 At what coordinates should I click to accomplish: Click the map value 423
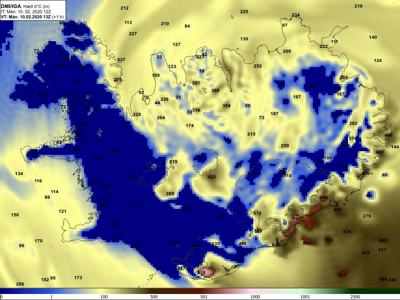(x=212, y=177)
